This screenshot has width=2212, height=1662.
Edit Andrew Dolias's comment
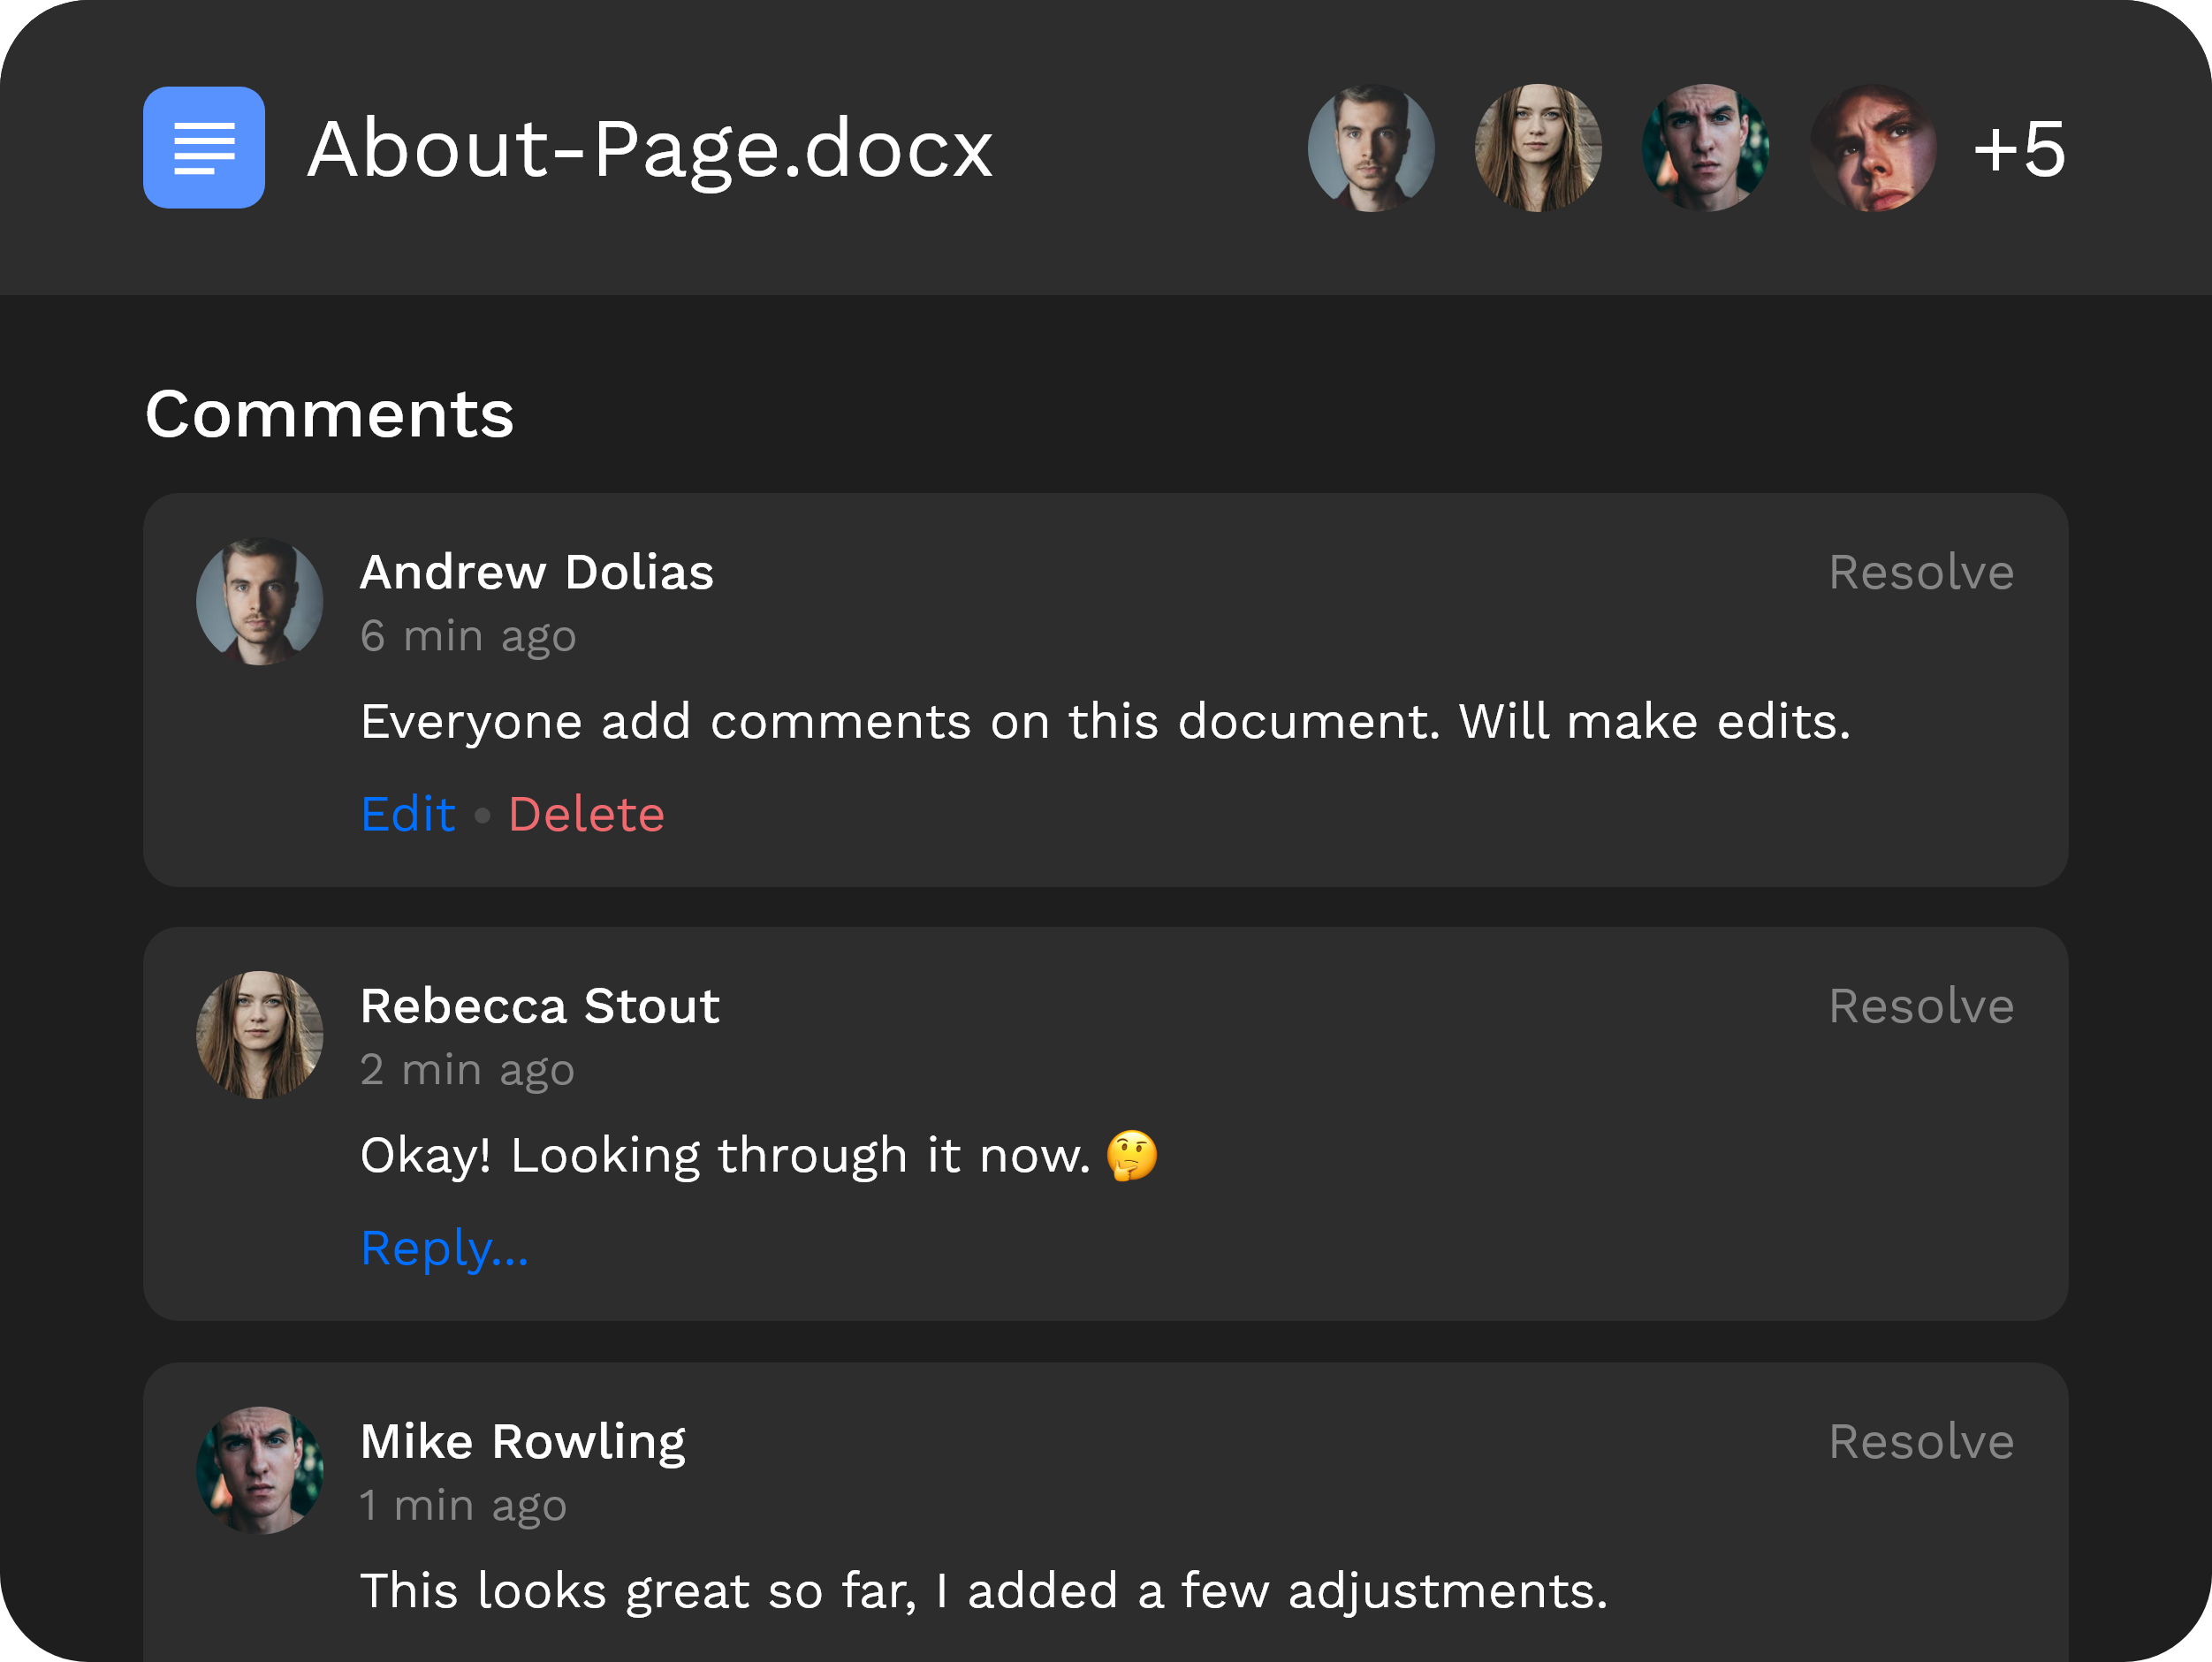(x=408, y=813)
